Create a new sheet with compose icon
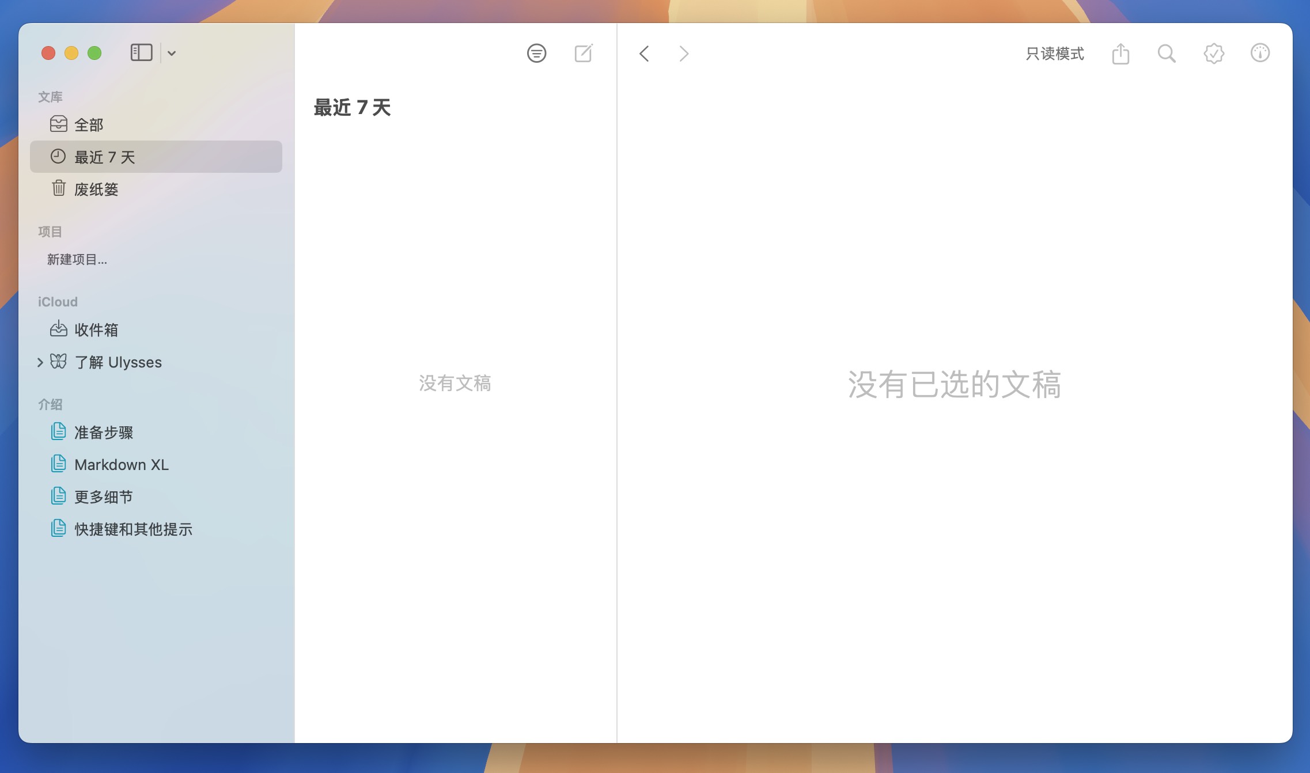This screenshot has width=1310, height=773. coord(584,54)
